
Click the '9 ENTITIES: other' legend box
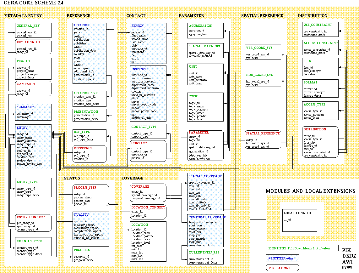pyautogui.click(x=282, y=258)
